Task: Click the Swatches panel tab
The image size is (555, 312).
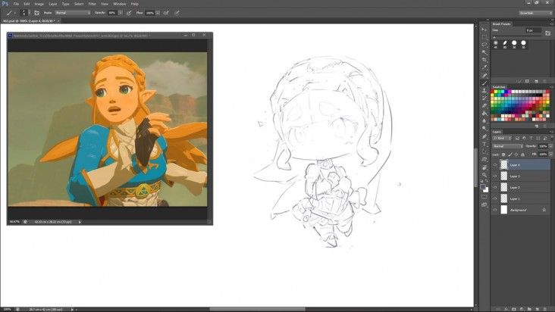Action: pyautogui.click(x=499, y=87)
